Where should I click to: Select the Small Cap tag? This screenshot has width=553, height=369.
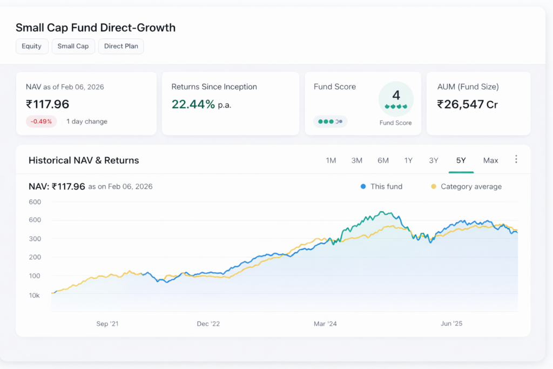(73, 46)
